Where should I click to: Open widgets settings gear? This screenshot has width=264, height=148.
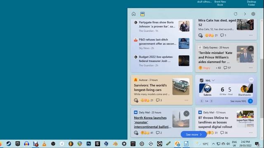click(253, 14)
